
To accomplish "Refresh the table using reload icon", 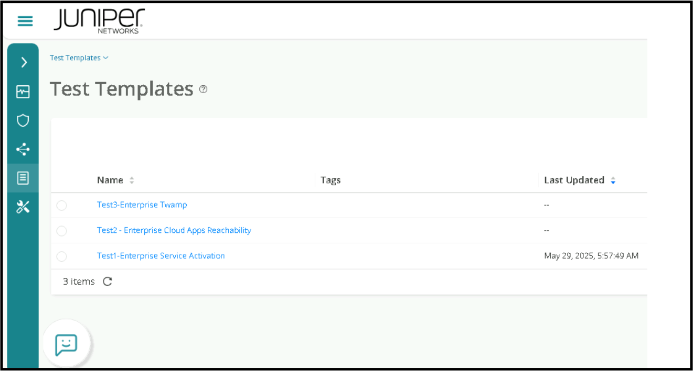I will (108, 282).
